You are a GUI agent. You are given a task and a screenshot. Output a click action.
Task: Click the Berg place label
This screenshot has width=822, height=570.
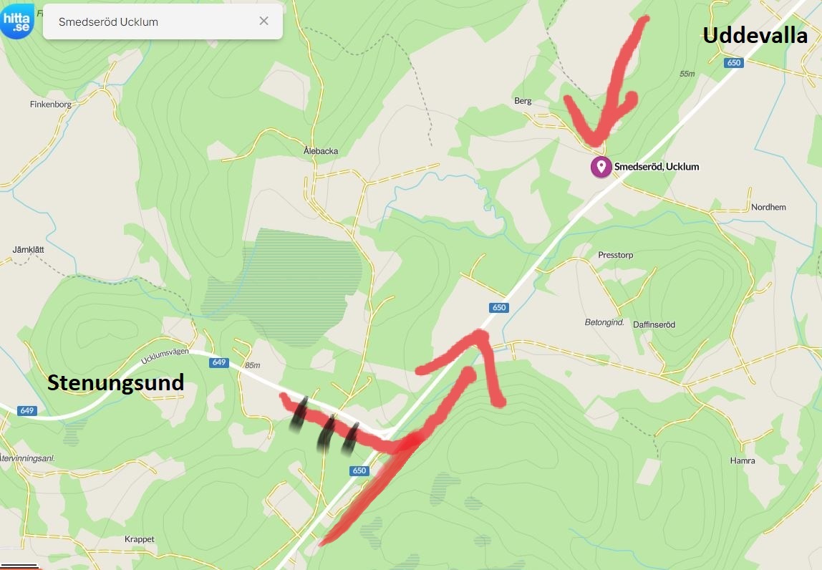click(523, 101)
